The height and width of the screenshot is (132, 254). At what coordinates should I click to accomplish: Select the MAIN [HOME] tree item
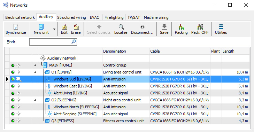pyautogui.click(x=61, y=65)
